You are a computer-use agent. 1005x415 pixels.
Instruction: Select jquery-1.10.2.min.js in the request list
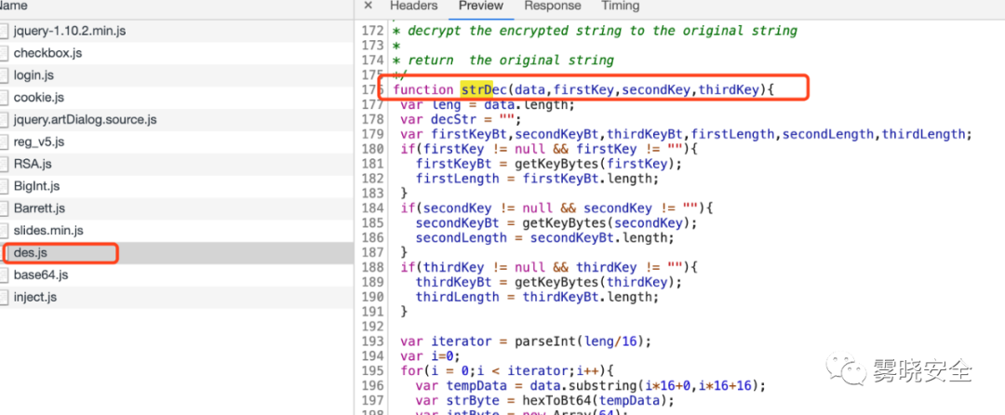point(70,31)
